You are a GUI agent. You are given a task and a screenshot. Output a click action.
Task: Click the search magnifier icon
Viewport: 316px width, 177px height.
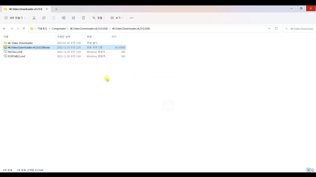tap(286, 29)
